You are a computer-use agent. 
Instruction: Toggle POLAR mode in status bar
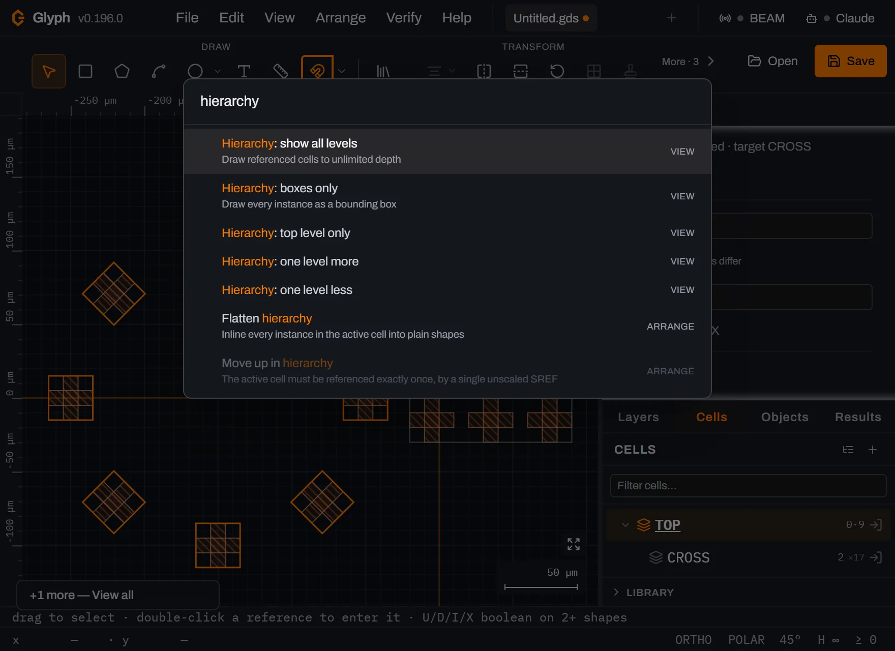pyautogui.click(x=747, y=640)
